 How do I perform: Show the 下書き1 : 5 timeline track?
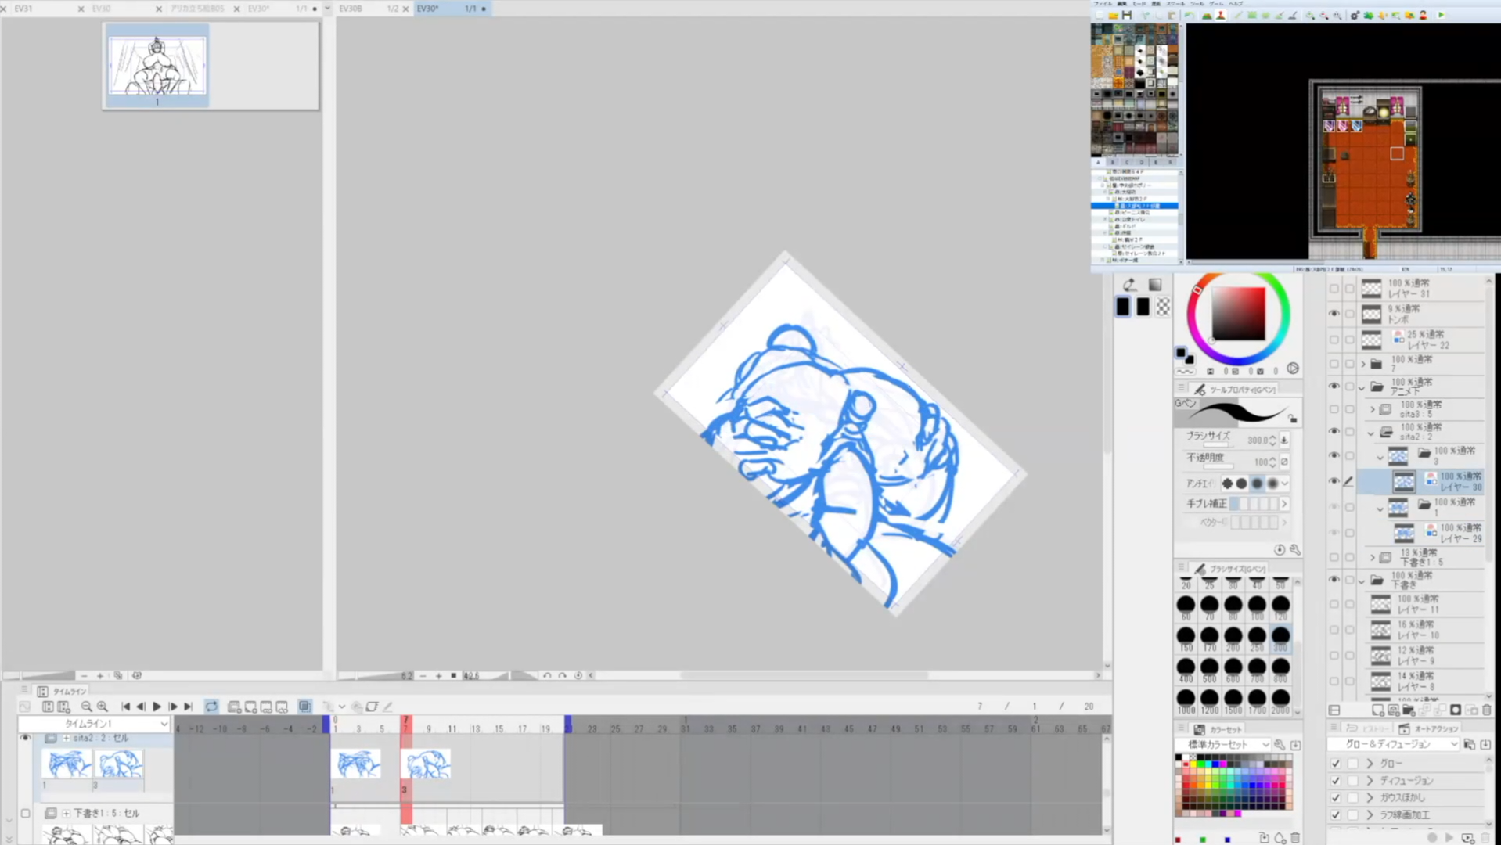[26, 814]
